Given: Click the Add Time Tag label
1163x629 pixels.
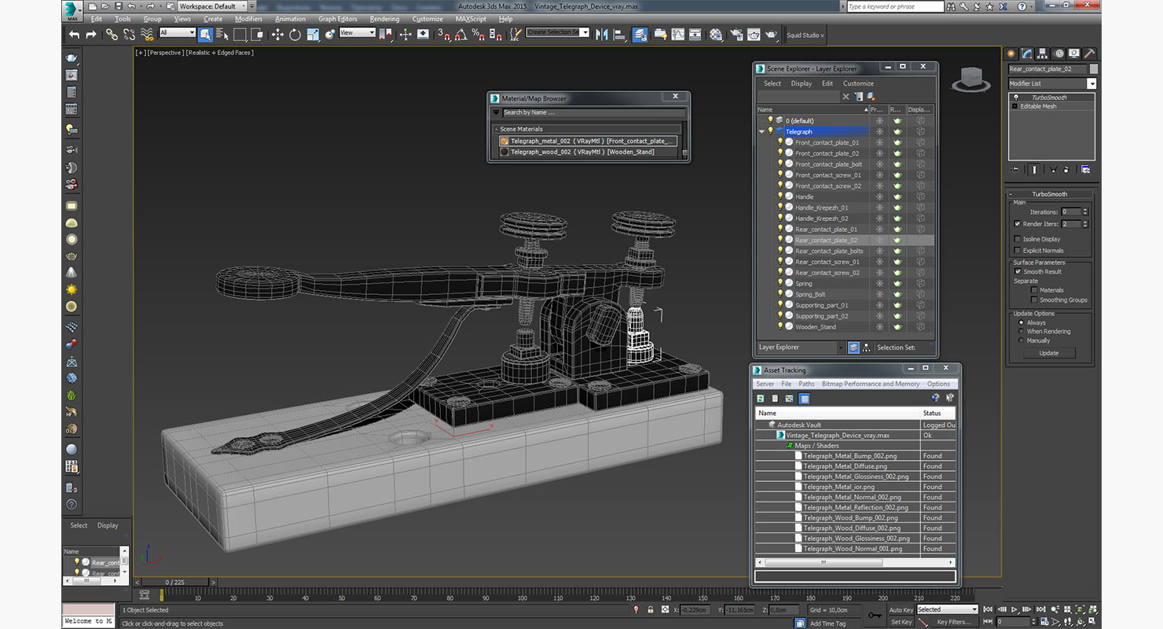Looking at the screenshot, I should (827, 623).
